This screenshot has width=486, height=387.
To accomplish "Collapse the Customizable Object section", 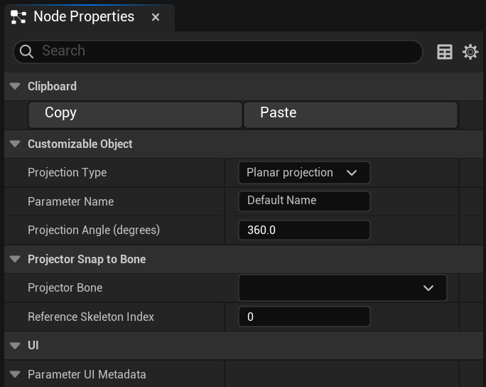I will (15, 144).
